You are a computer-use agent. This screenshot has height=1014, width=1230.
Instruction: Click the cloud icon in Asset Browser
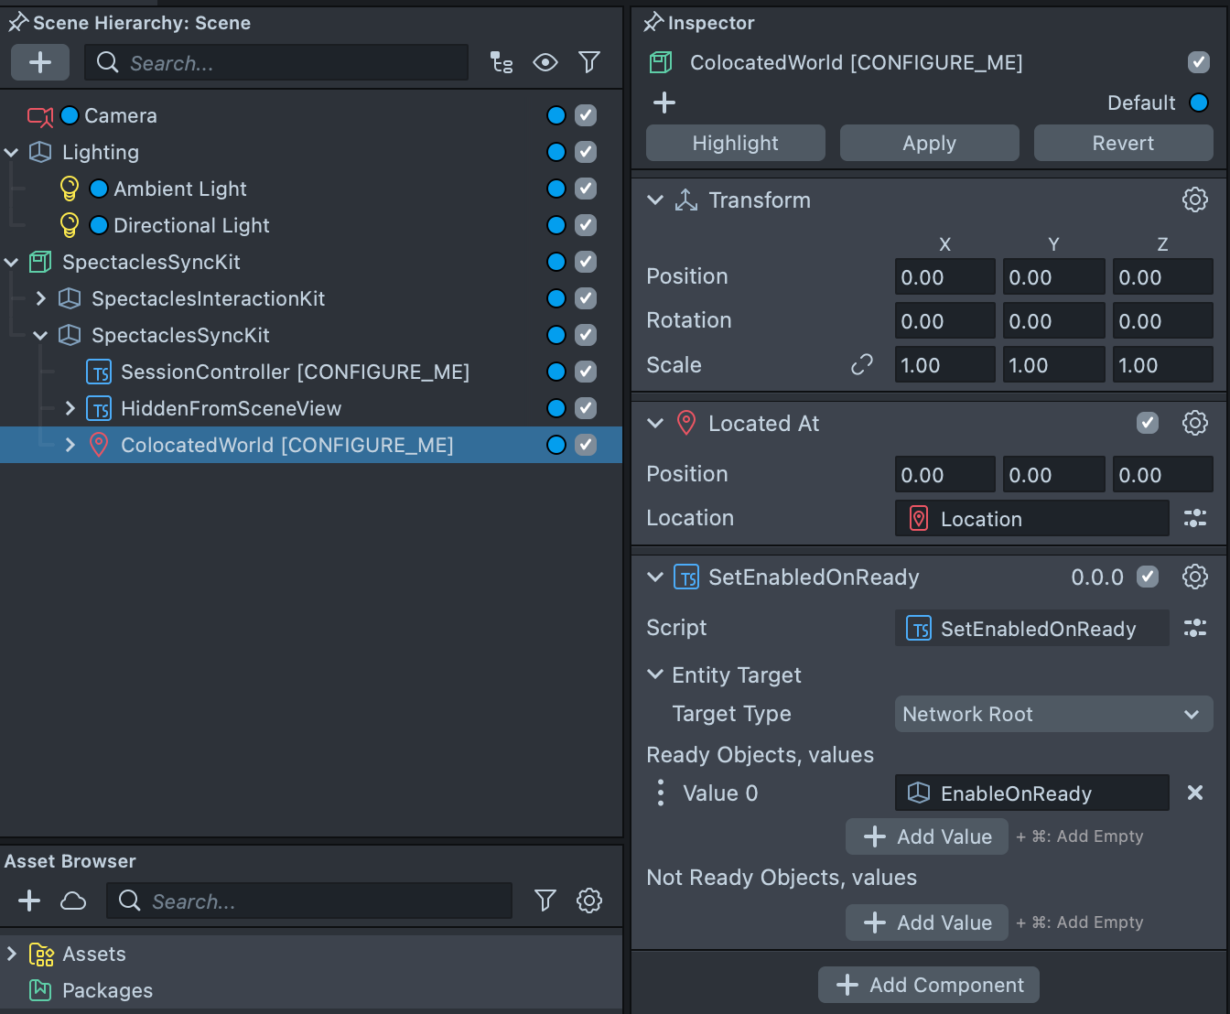(x=73, y=901)
